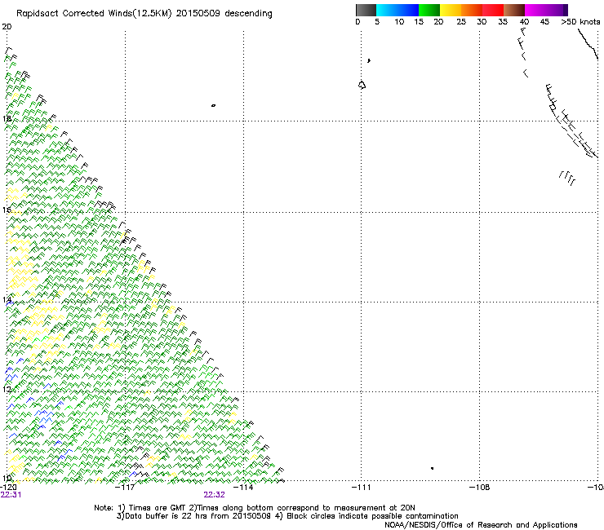Click the small island outline west of -114
This screenshot has height=530, width=604.
coord(213,105)
